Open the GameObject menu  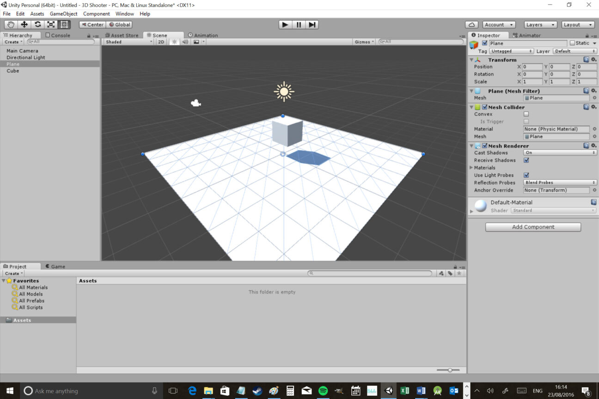pos(64,13)
